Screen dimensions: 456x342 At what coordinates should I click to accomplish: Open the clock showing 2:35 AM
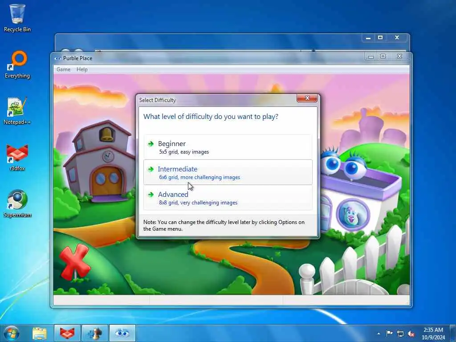click(x=433, y=334)
